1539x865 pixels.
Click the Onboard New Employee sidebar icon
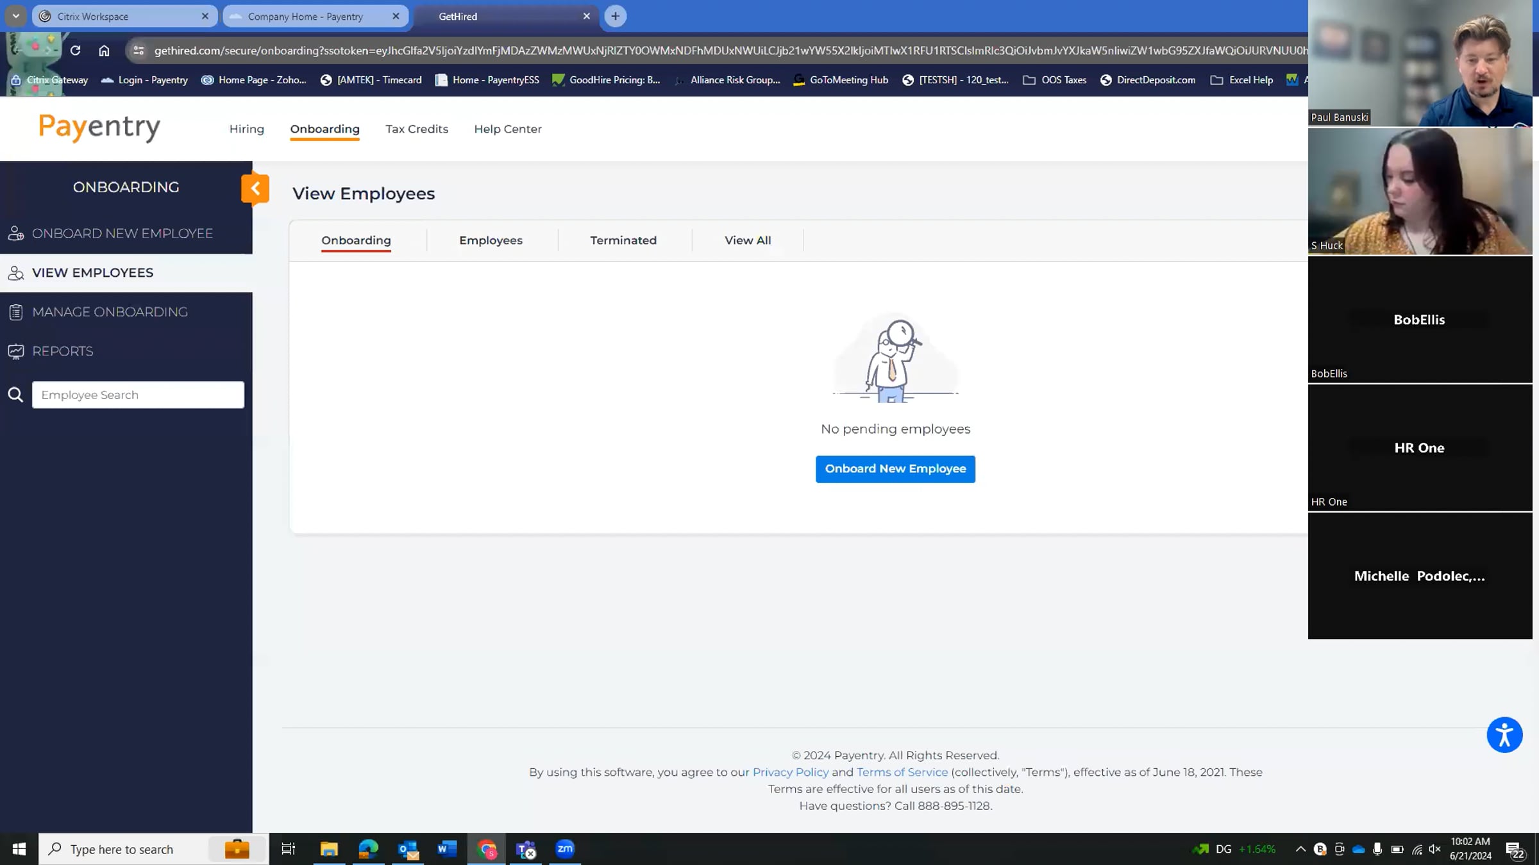[16, 233]
